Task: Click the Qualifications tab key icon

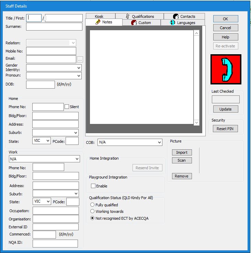Action: tap(128, 16)
